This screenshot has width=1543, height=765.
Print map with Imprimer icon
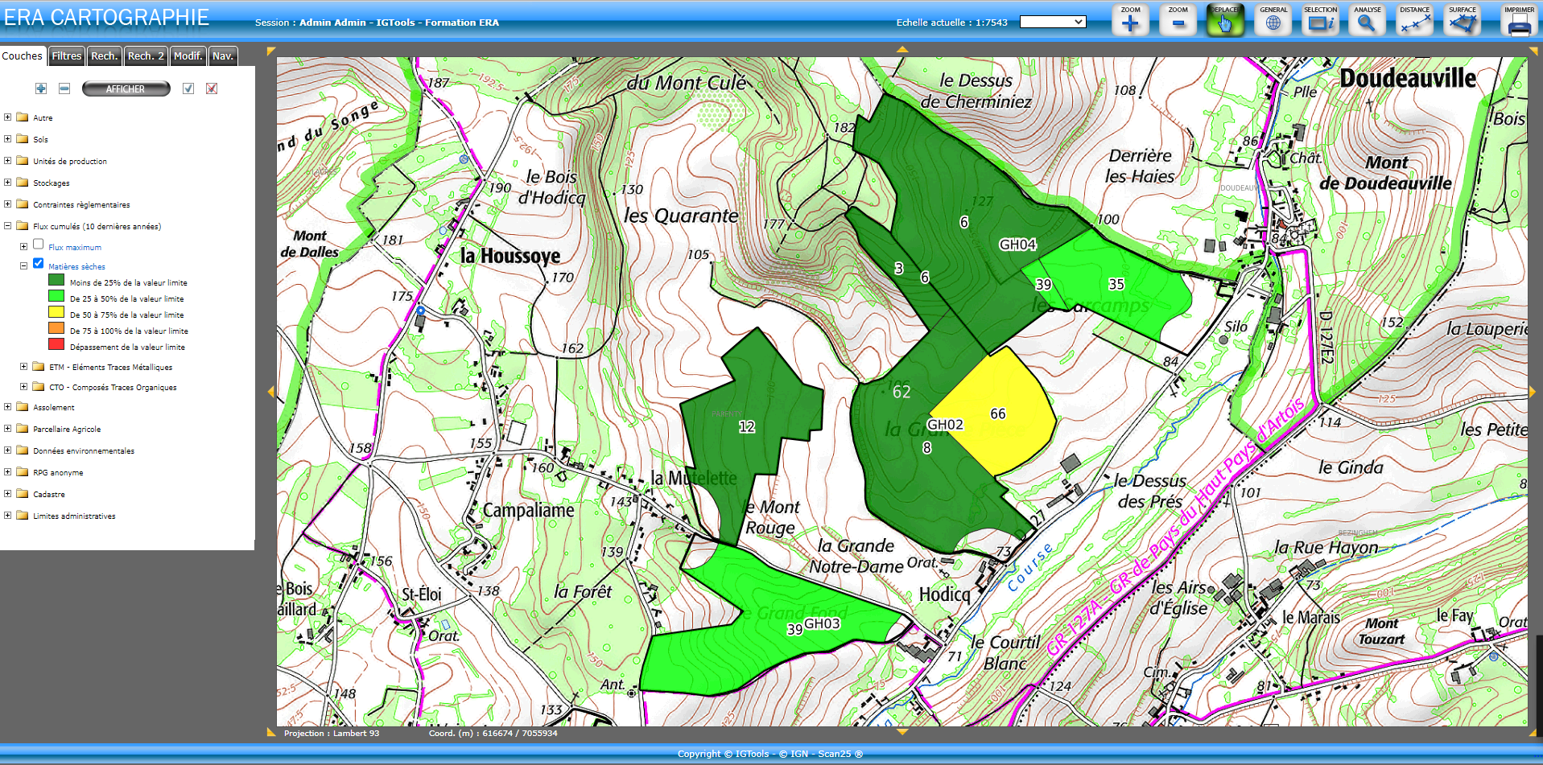1519,22
